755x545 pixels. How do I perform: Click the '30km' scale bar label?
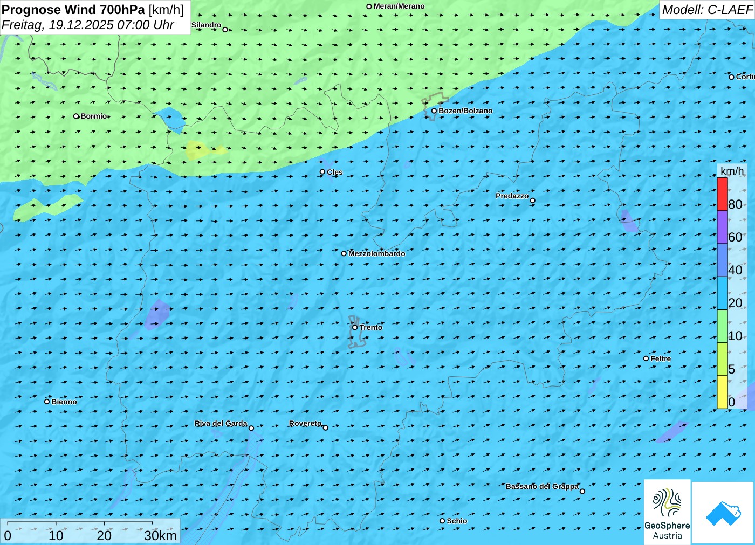tap(160, 535)
